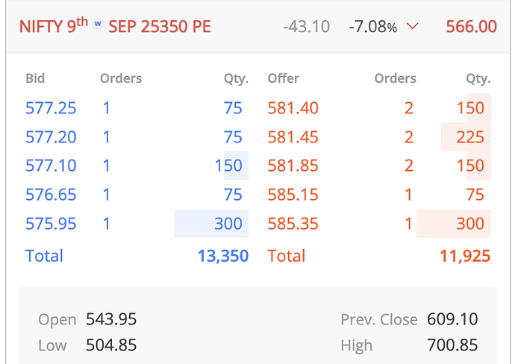515x364 pixels.
Task: Select bid price 575.95
Action: click(51, 223)
